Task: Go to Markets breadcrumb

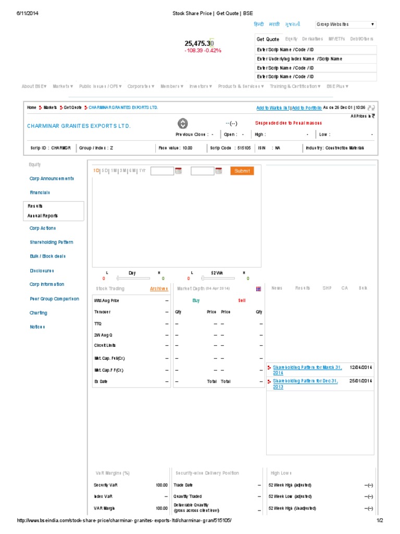Action: click(x=50, y=107)
